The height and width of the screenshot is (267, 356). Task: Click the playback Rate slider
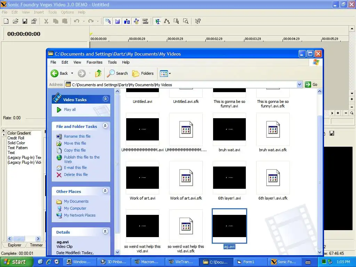(36, 118)
